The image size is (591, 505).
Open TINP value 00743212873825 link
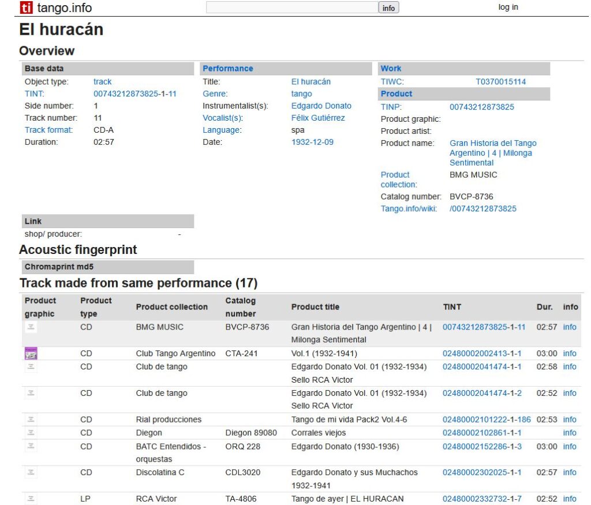482,107
